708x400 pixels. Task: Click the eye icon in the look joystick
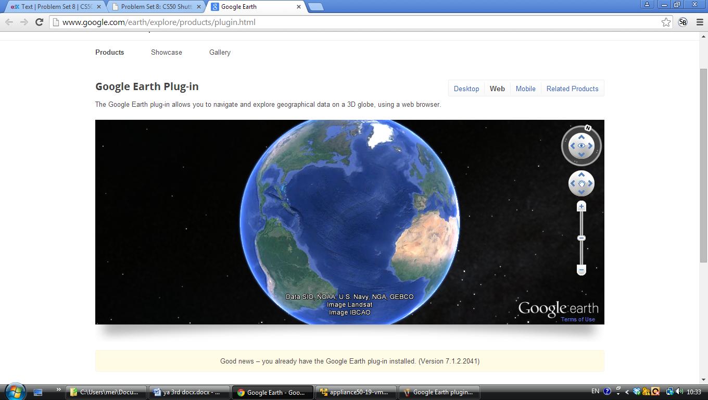pos(581,146)
